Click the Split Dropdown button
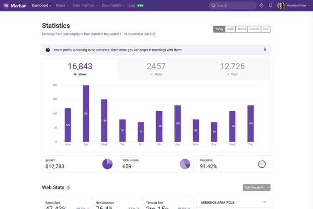 [x=255, y=188]
